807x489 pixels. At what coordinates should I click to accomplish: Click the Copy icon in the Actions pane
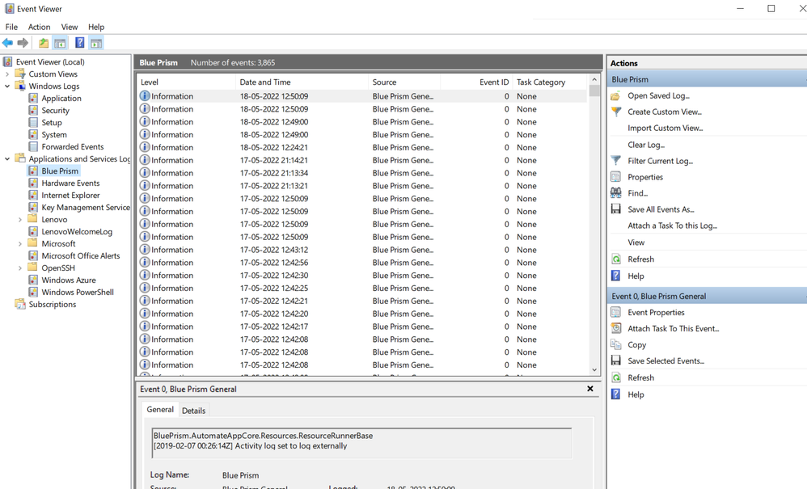[616, 345]
